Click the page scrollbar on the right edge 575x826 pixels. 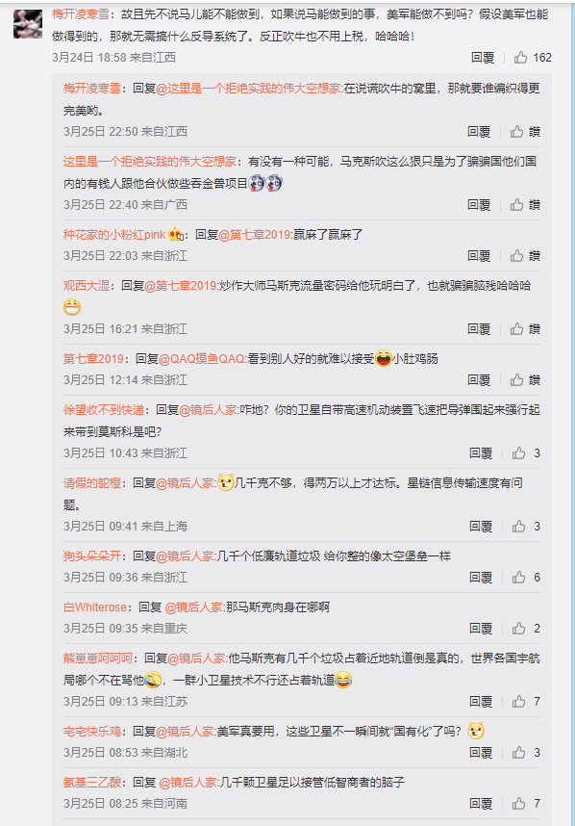[x=572, y=413]
